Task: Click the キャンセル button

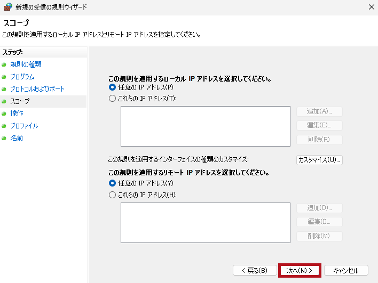Action: [346, 271]
